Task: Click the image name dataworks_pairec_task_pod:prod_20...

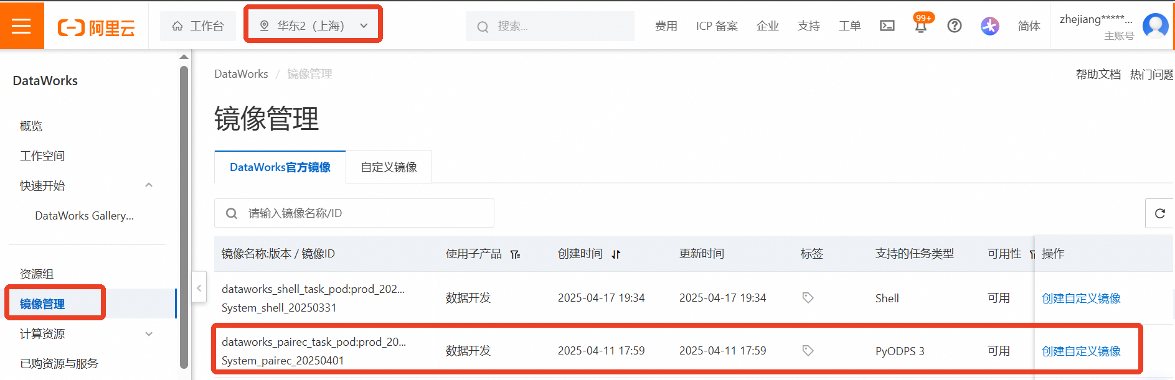Action: pyautogui.click(x=314, y=341)
